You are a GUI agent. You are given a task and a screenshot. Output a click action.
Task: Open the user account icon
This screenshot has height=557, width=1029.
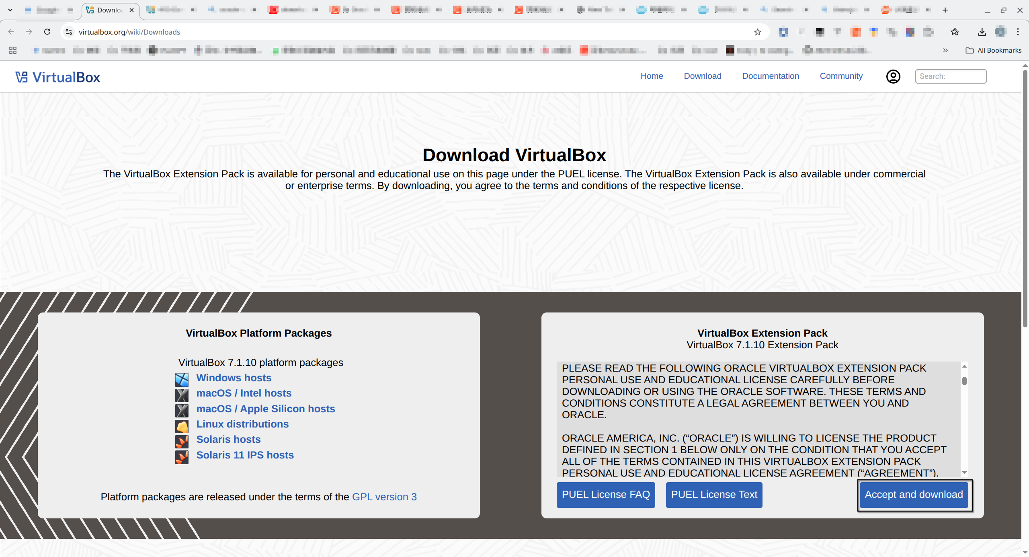click(893, 76)
